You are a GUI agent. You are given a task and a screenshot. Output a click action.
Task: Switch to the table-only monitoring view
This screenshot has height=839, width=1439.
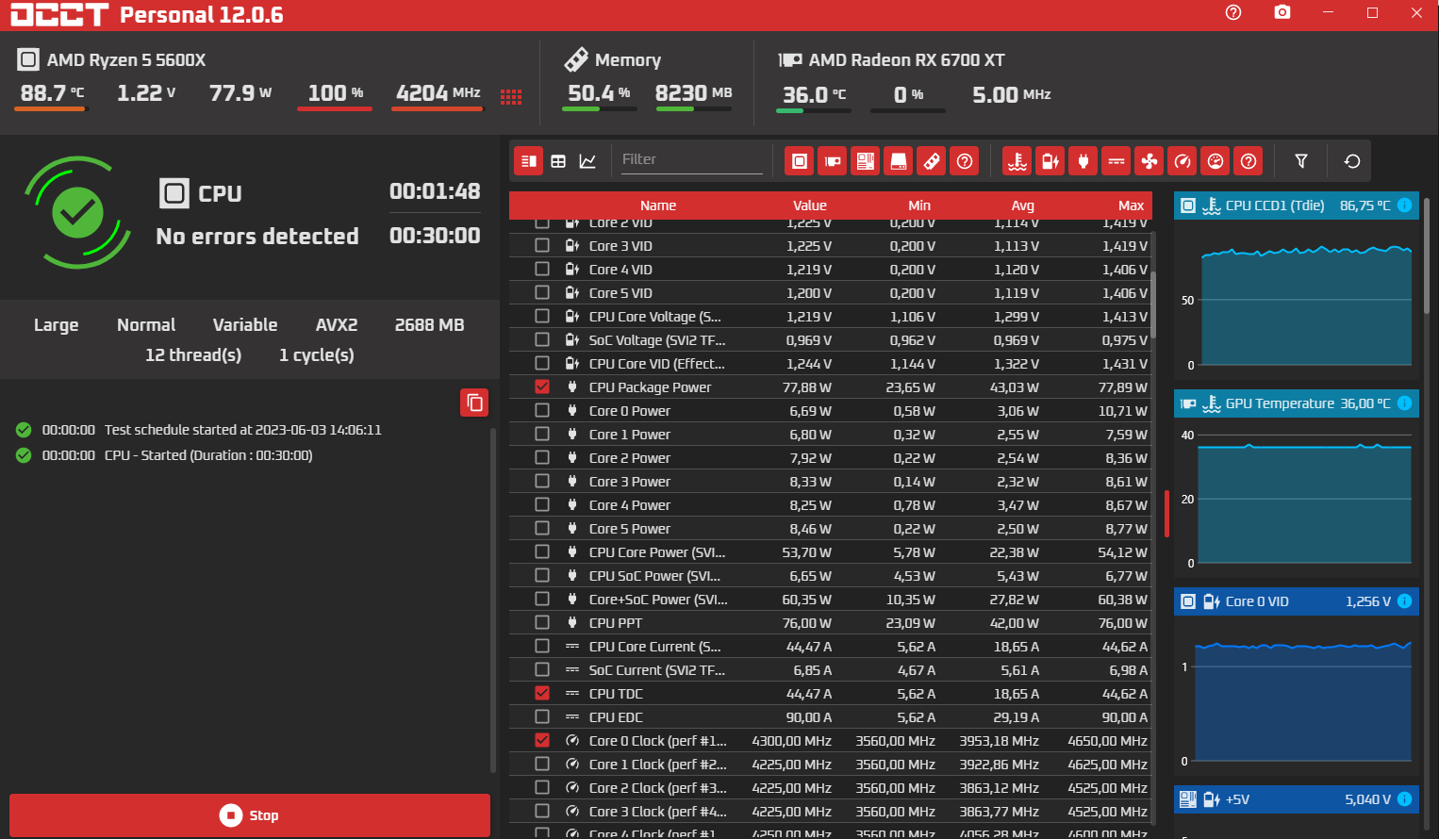pyautogui.click(x=558, y=161)
